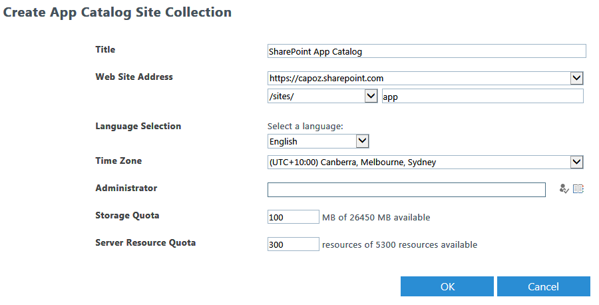Image resolution: width=599 pixels, height=305 pixels.
Task: Click inside the Administrator people picker box
Action: pyautogui.click(x=407, y=190)
